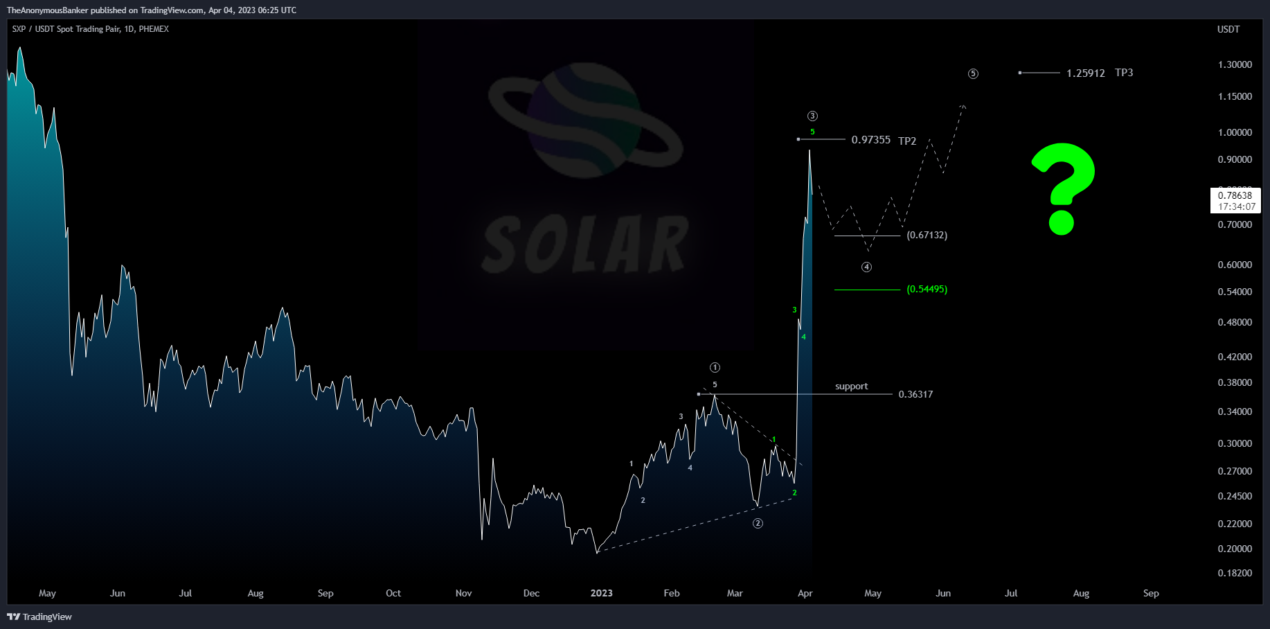Select the TP3 label

coord(1124,73)
